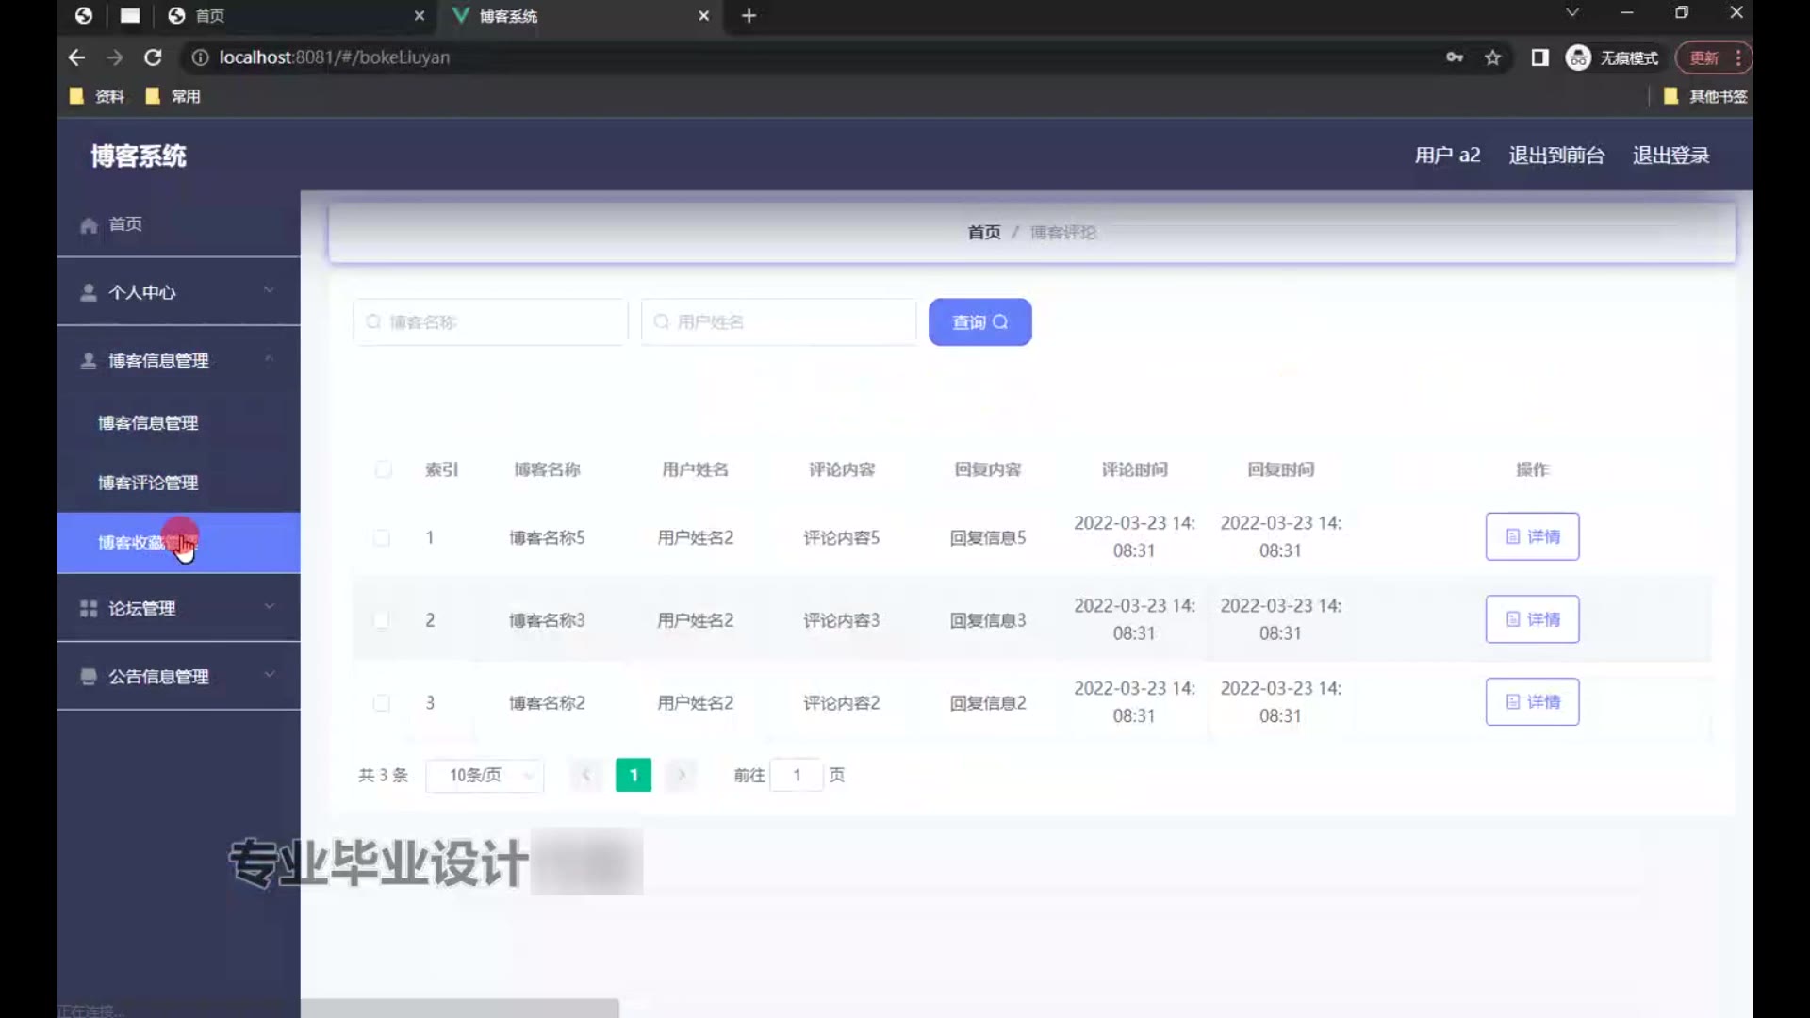Open the new tab plus button

tap(749, 16)
